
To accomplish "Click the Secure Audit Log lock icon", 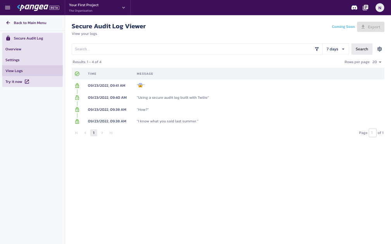I will click(x=8, y=38).
